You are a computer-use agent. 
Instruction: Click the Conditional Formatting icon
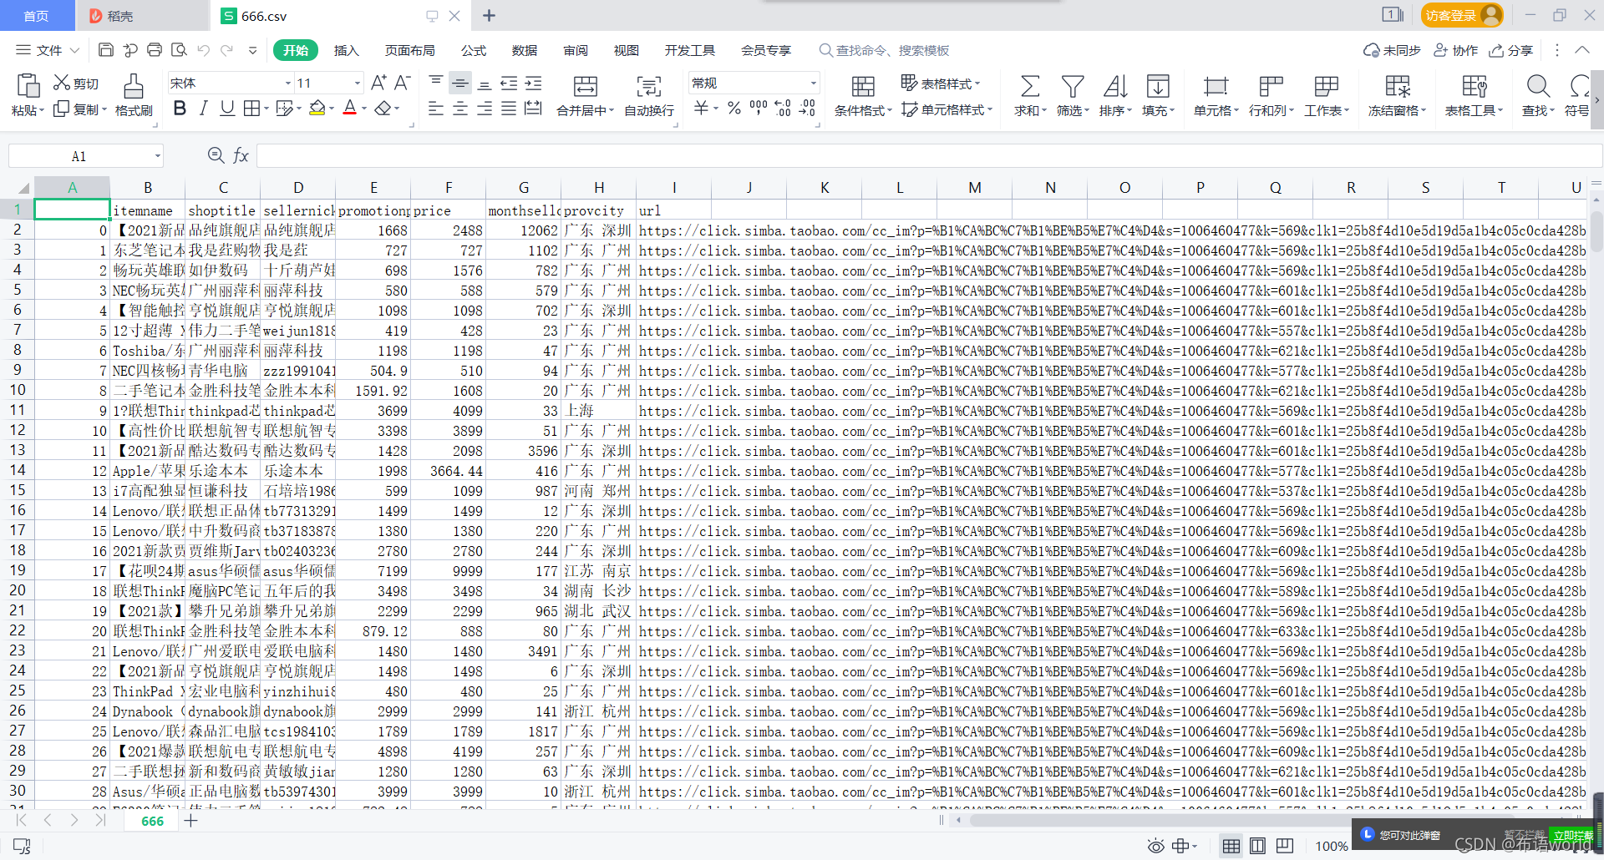(x=863, y=86)
